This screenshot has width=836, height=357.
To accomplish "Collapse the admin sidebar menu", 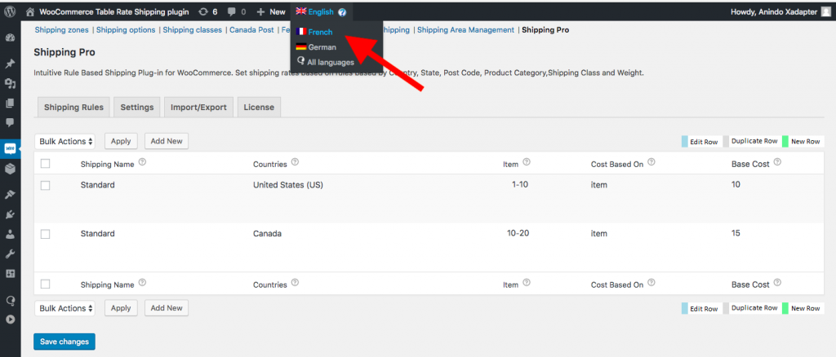I will (x=10, y=320).
